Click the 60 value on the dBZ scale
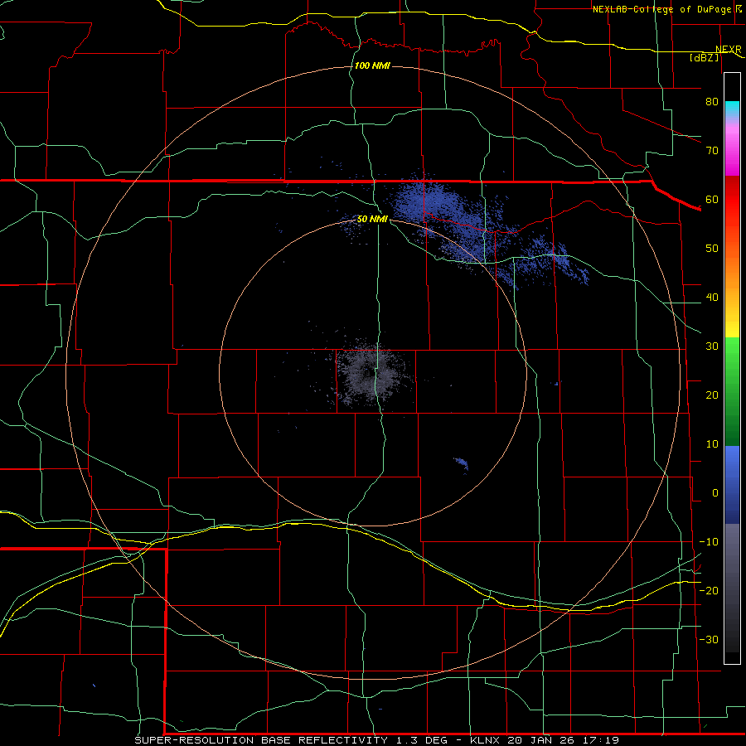This screenshot has height=746, width=746. click(x=712, y=199)
